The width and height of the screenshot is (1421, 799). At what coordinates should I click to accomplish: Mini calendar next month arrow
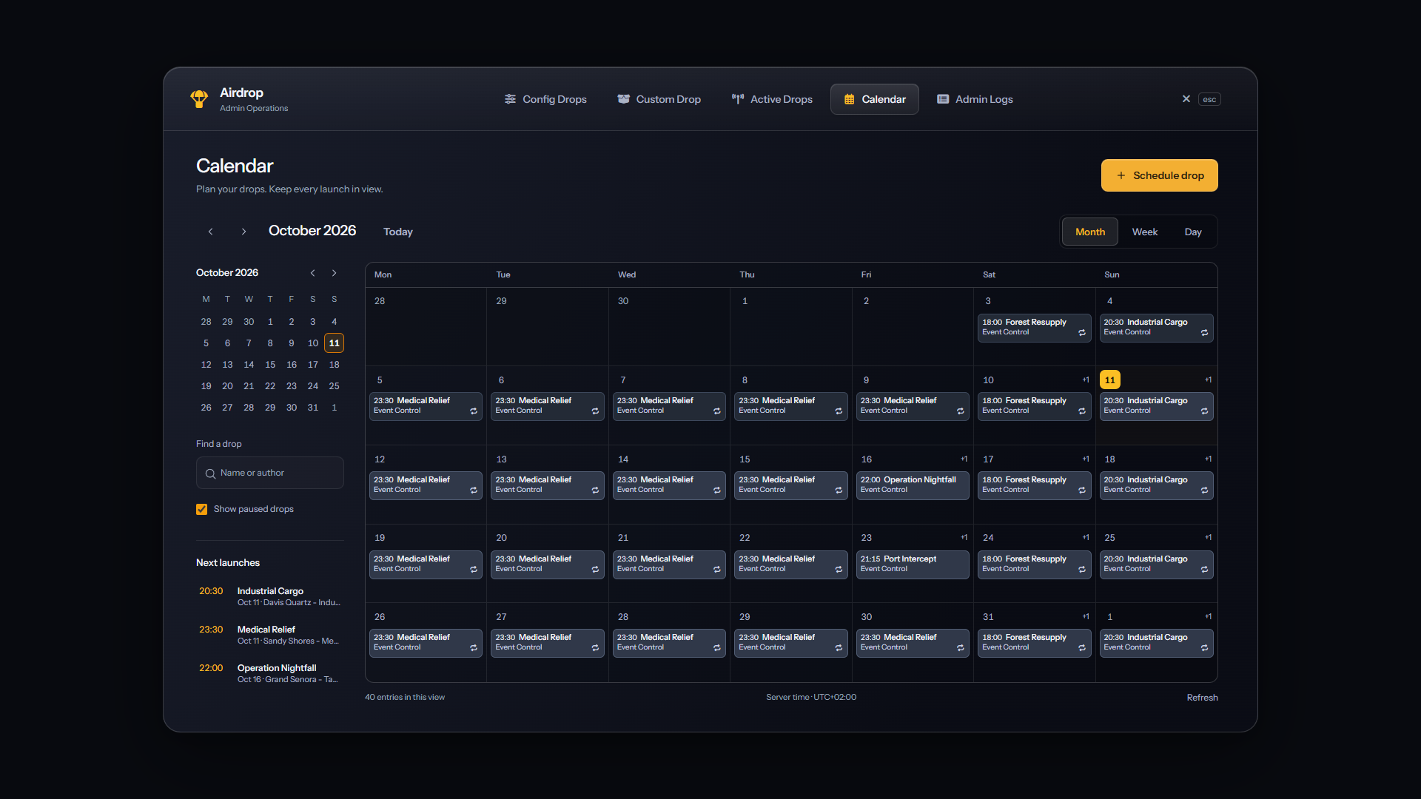coord(335,273)
